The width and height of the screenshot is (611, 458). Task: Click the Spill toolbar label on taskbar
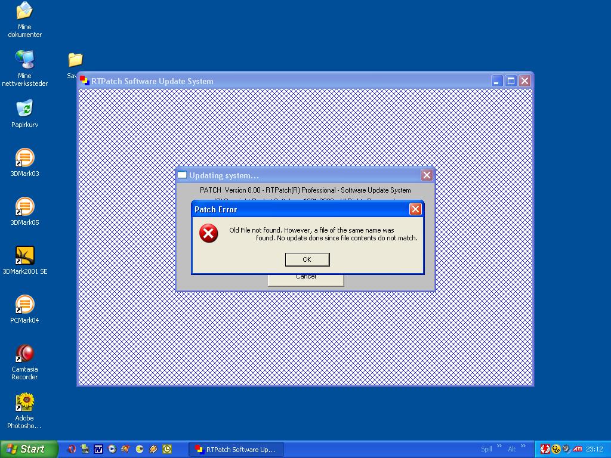486,449
